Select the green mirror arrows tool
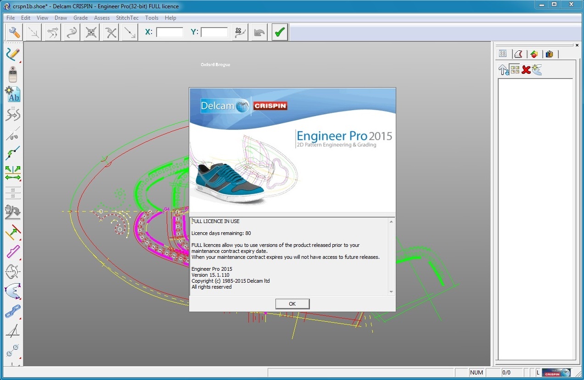 pos(13,173)
